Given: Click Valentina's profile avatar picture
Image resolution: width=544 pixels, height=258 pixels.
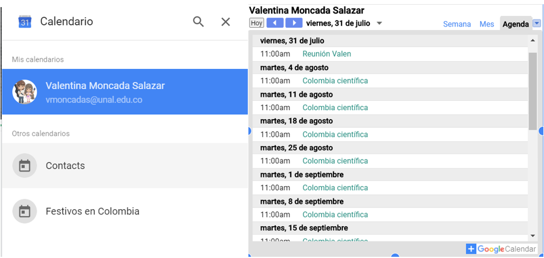Looking at the screenshot, I should [25, 92].
